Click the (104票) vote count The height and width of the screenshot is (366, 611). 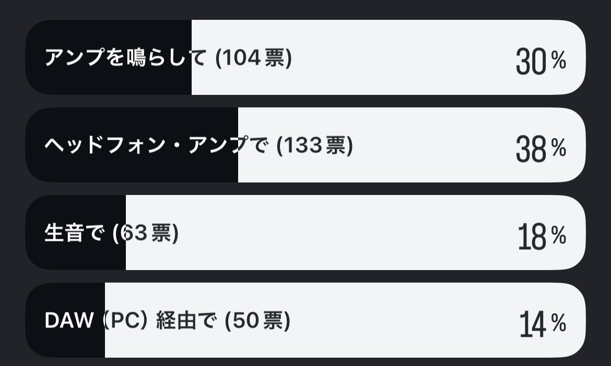coord(253,58)
